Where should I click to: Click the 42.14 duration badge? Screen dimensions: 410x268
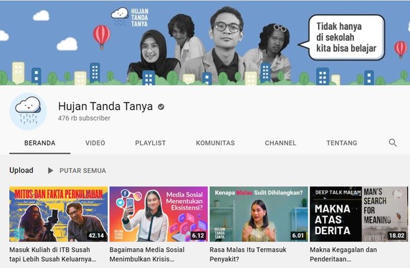[x=96, y=236]
